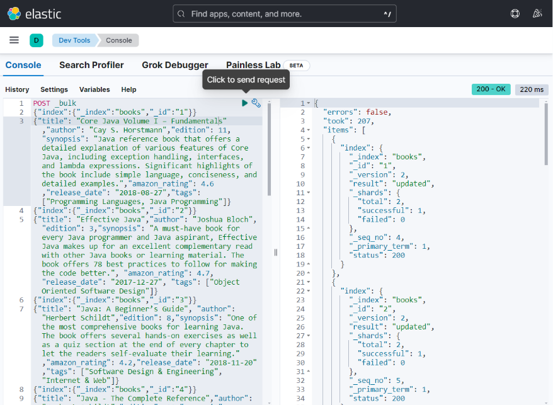Click the 200 - OK status badge
The width and height of the screenshot is (553, 405).
pyautogui.click(x=491, y=89)
